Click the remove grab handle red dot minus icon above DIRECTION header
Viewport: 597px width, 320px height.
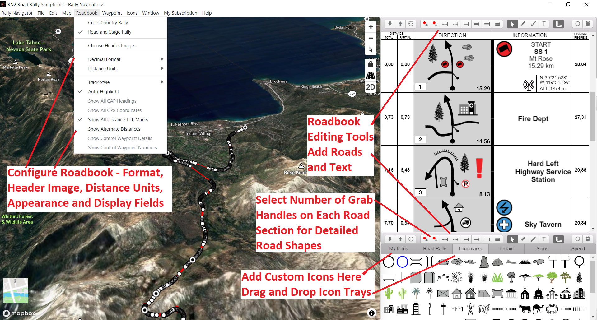[435, 24]
